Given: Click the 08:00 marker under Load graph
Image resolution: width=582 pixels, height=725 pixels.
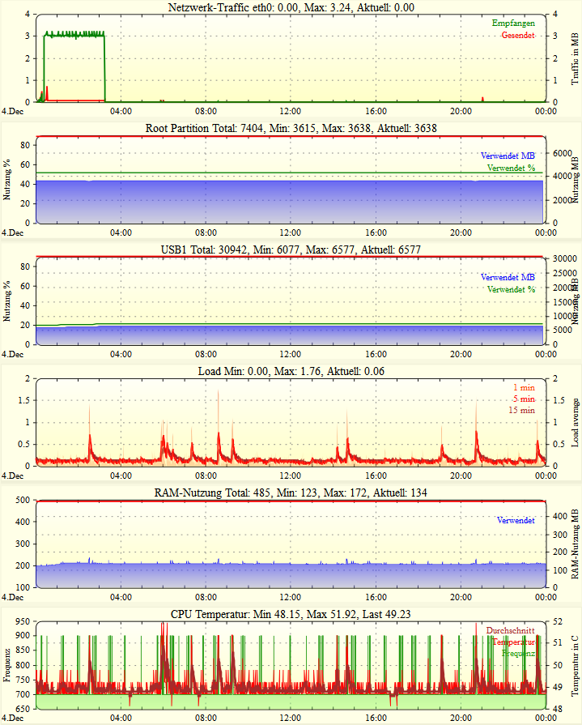Looking at the screenshot, I should [x=206, y=476].
